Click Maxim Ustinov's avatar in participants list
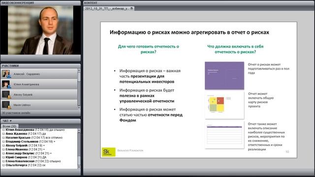Image resolution: width=315 pixels, height=177 pixels. tap(6, 105)
